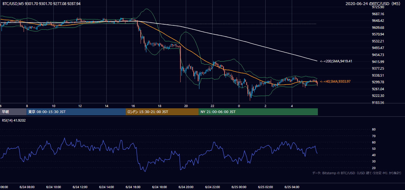Click hour tick 8 under price chart
The image size is (405, 190).
[x=27, y=106]
